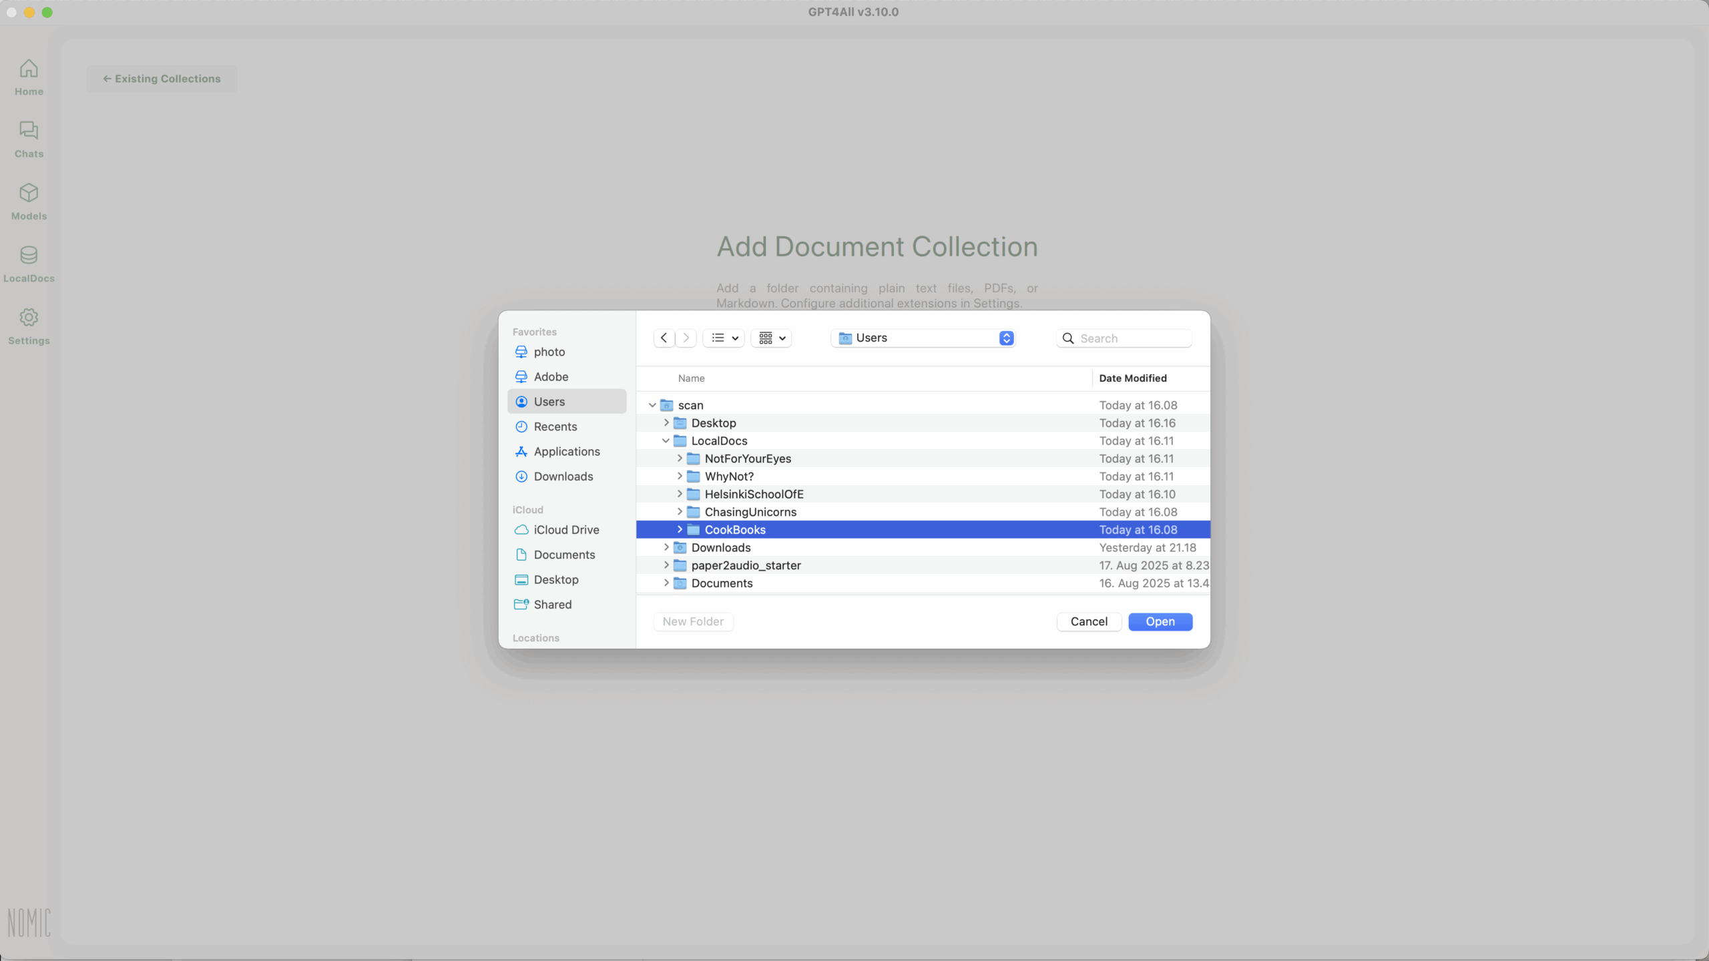1709x961 pixels.
Task: Expand the WhyNot? folder
Action: [x=680, y=476]
